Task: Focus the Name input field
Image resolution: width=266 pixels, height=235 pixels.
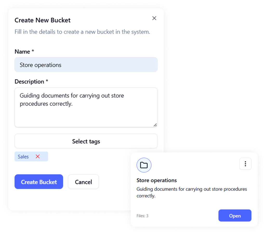Action: click(x=86, y=65)
